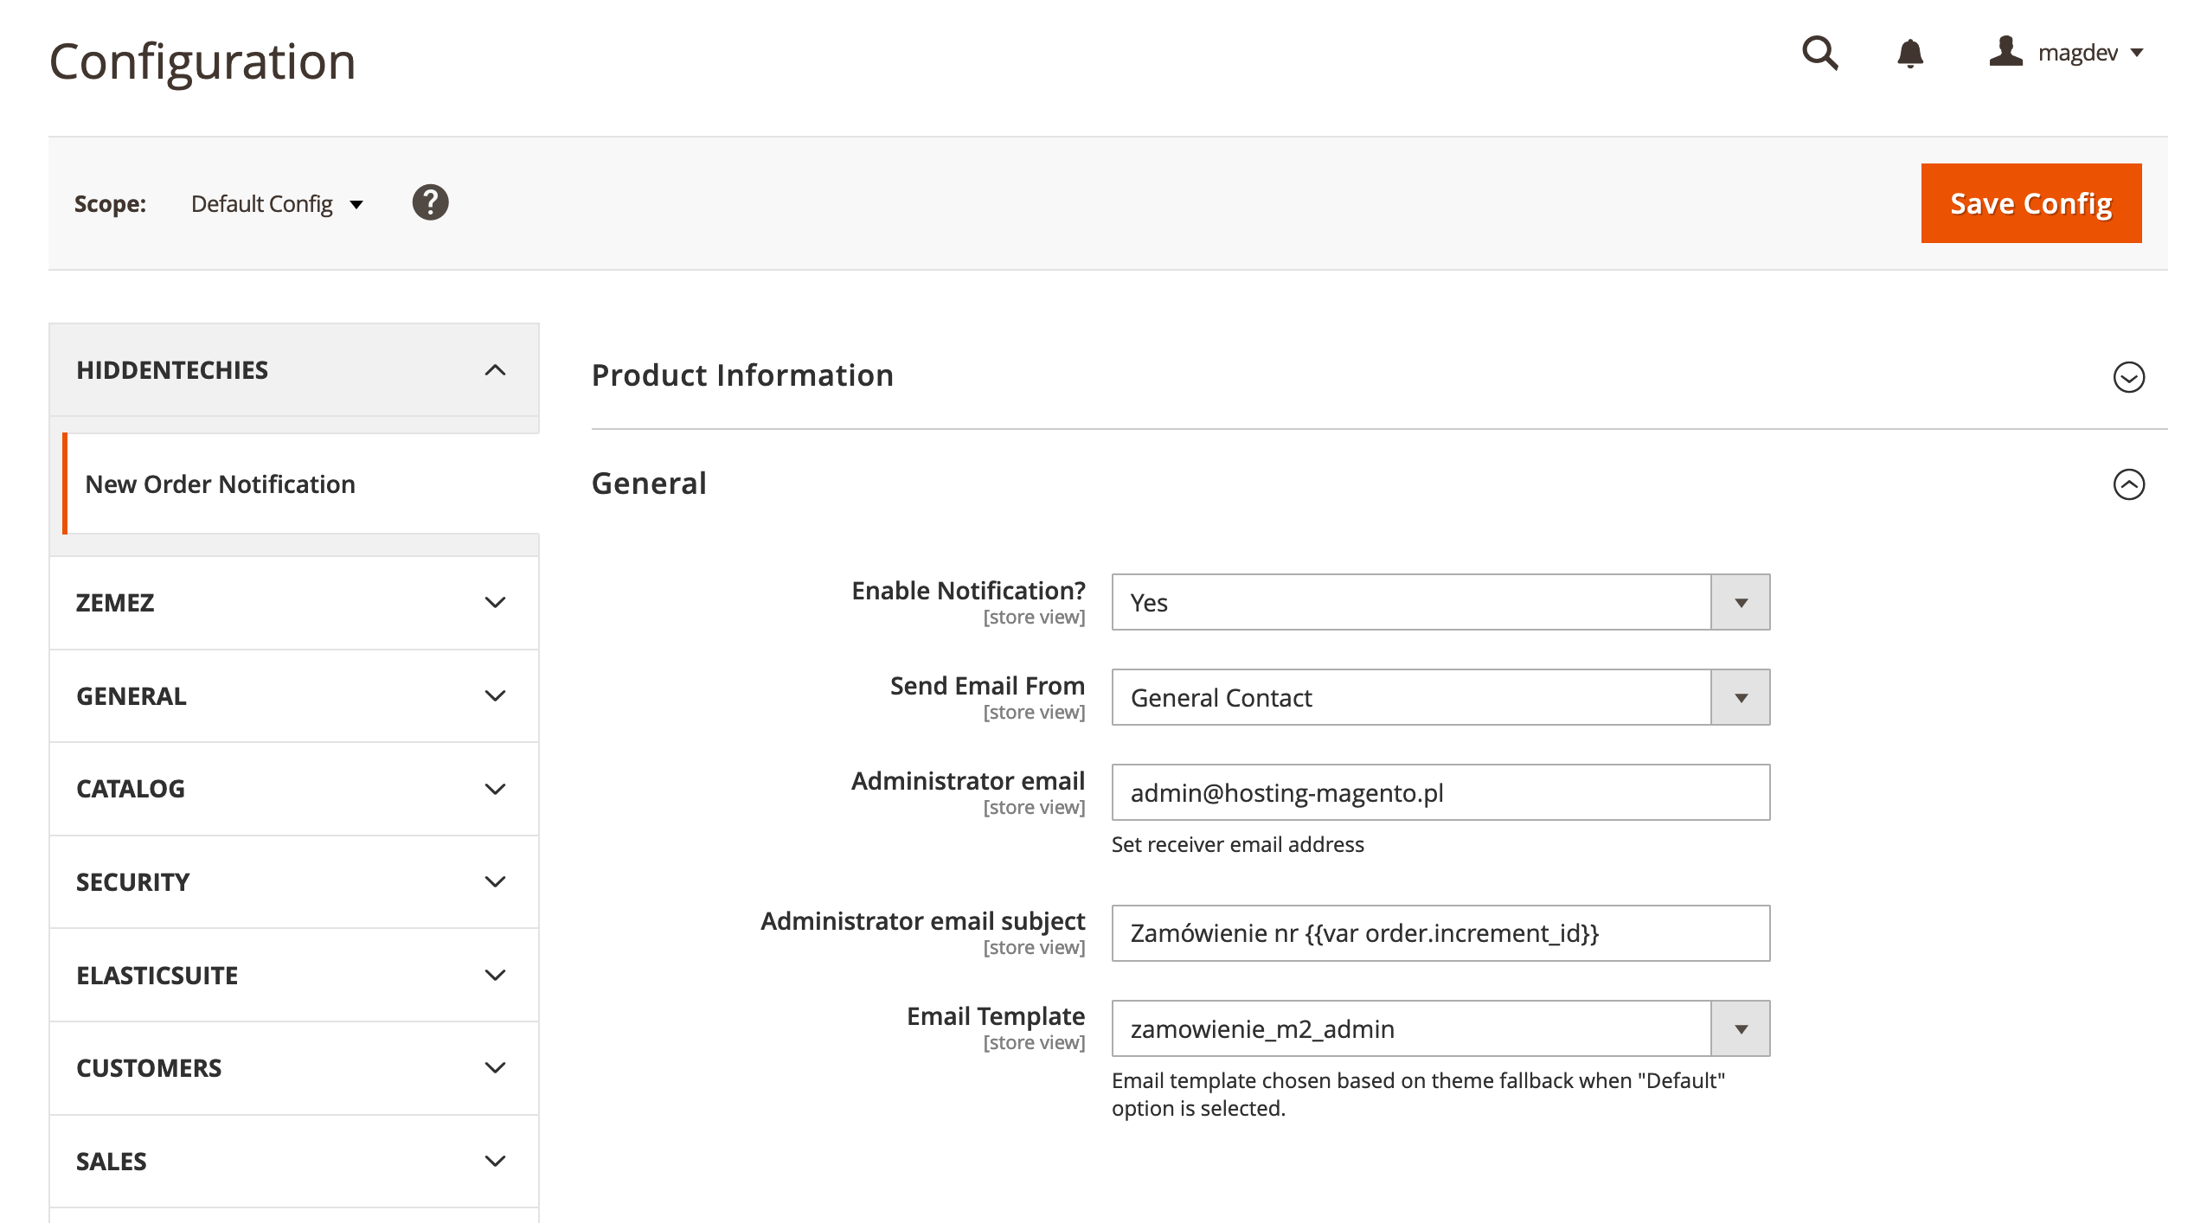Open the magdev user account menu
The image size is (2194, 1223).
click(x=2066, y=53)
